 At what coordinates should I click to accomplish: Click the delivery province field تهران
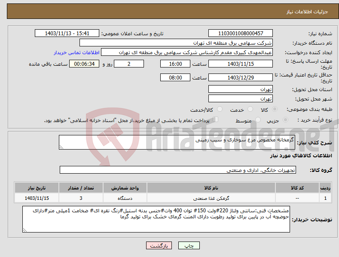click(241, 89)
